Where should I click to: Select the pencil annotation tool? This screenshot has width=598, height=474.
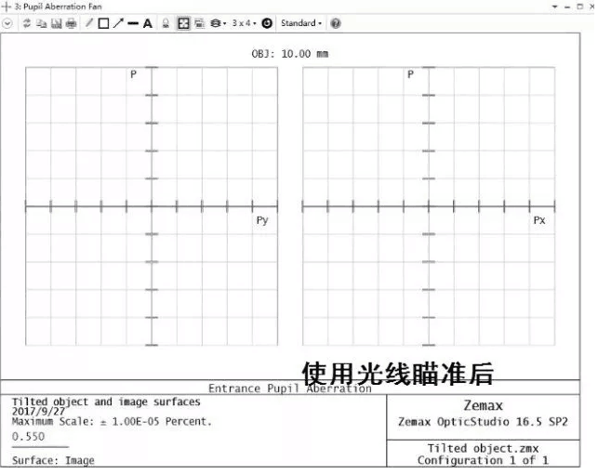[x=89, y=23]
